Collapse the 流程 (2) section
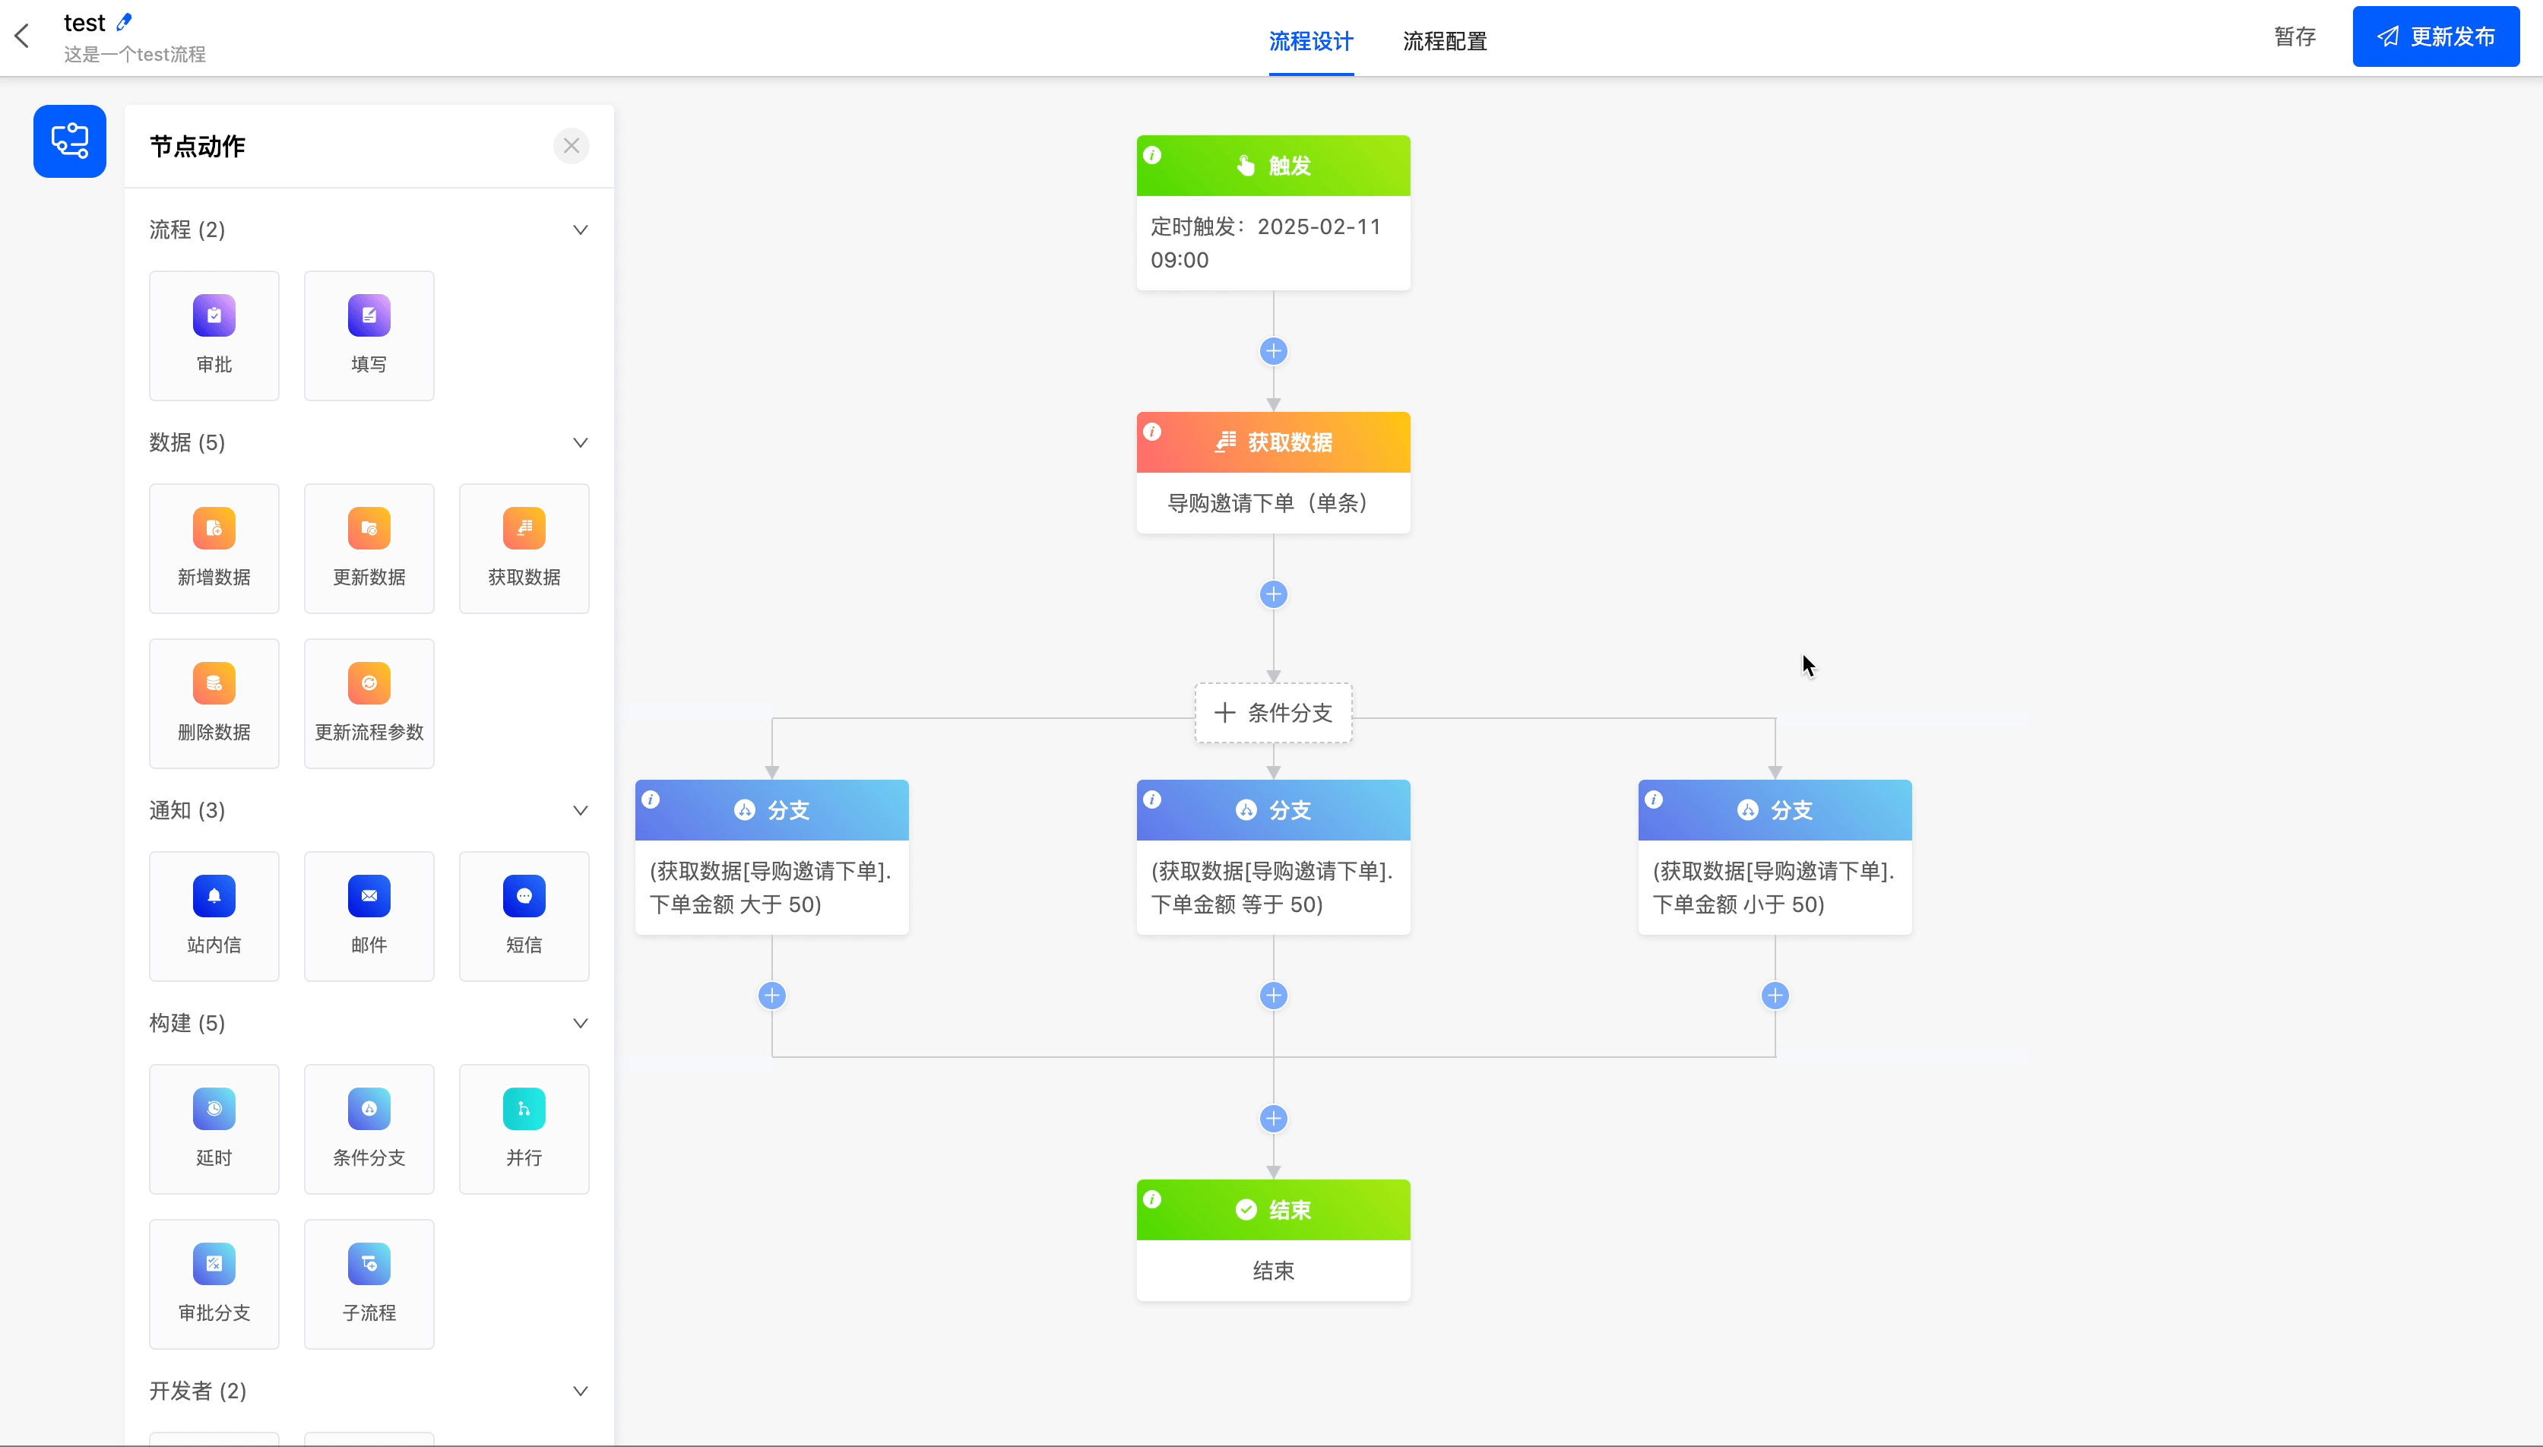The image size is (2543, 1447). click(x=581, y=230)
